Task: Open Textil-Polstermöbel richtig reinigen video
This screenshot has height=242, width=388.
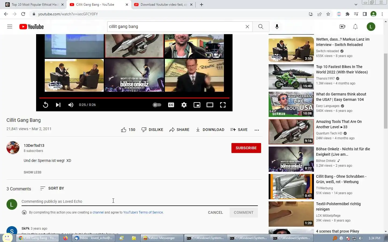Action: (338, 207)
